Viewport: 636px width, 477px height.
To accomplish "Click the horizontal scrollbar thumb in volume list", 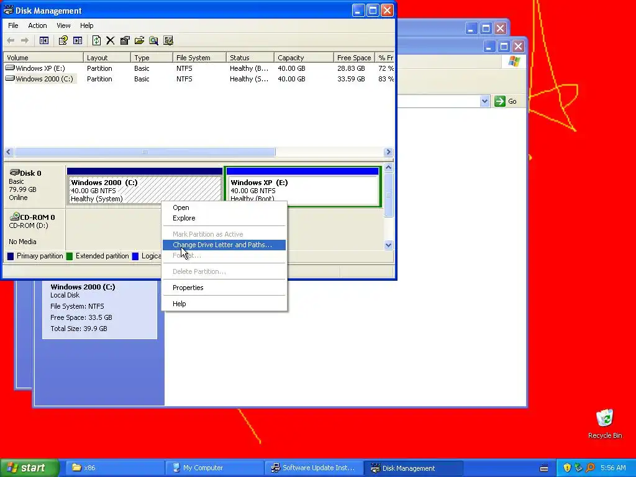I will (x=145, y=152).
